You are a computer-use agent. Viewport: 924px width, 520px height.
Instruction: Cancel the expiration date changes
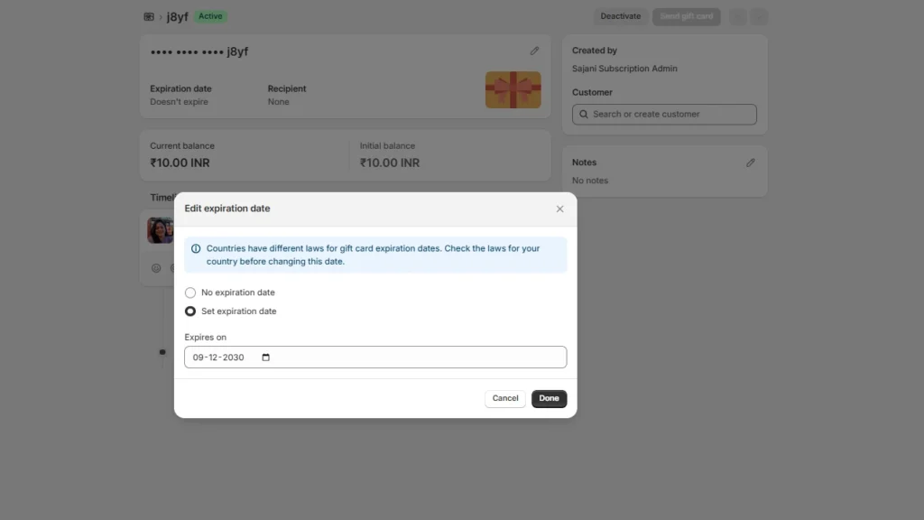pos(504,398)
